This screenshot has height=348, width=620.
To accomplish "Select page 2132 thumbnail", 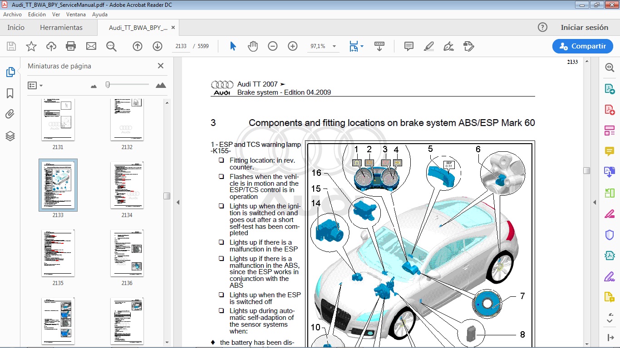I will [x=127, y=120].
